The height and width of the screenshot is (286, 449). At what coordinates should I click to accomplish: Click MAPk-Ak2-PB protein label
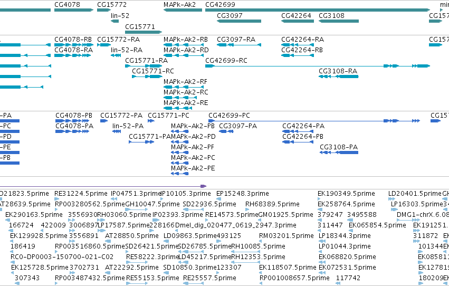pyautogui.click(x=193, y=126)
